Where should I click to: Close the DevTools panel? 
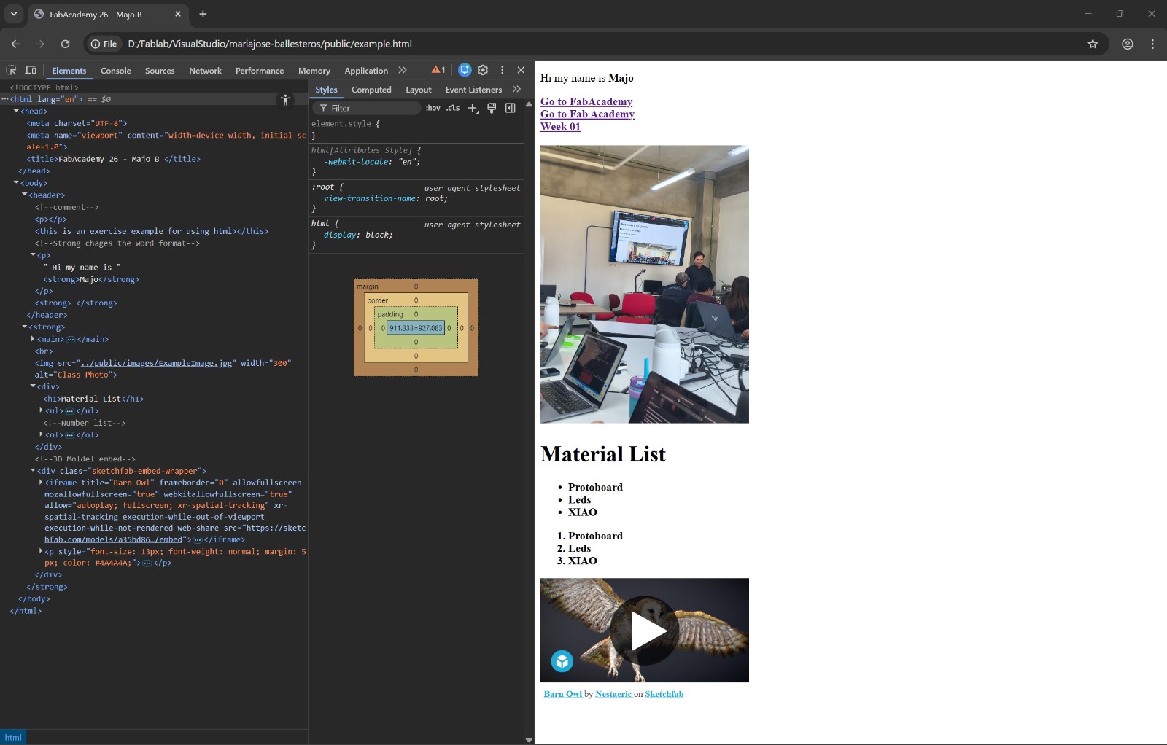[521, 70]
